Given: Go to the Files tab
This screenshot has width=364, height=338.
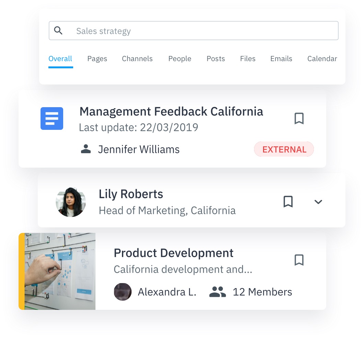Looking at the screenshot, I should 248,59.
